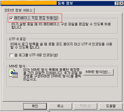Tick the empty checkbox next to 웹 로그를 UTF-8로 인코딩(W)

pyautogui.click(x=11, y=55)
